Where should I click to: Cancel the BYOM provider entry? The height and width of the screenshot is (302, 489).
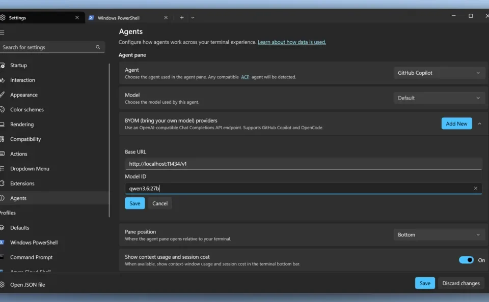click(160, 203)
